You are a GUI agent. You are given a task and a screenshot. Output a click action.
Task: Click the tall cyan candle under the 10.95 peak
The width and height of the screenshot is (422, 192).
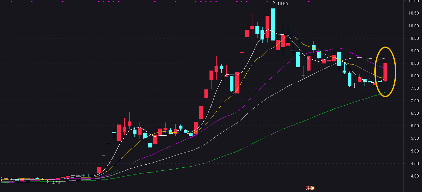(x=273, y=24)
